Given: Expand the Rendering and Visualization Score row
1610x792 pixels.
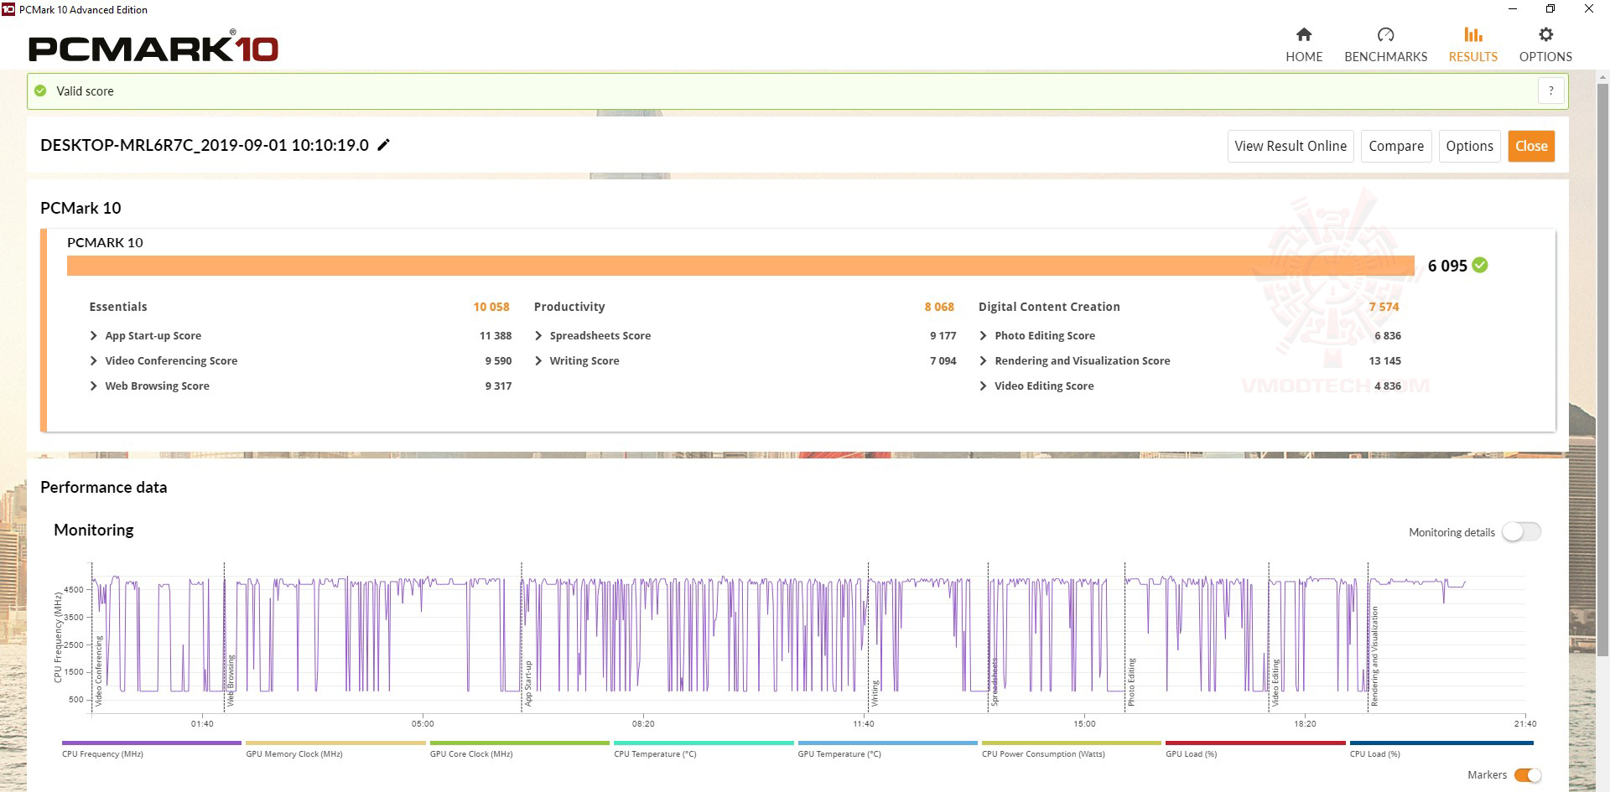Looking at the screenshot, I should [983, 360].
